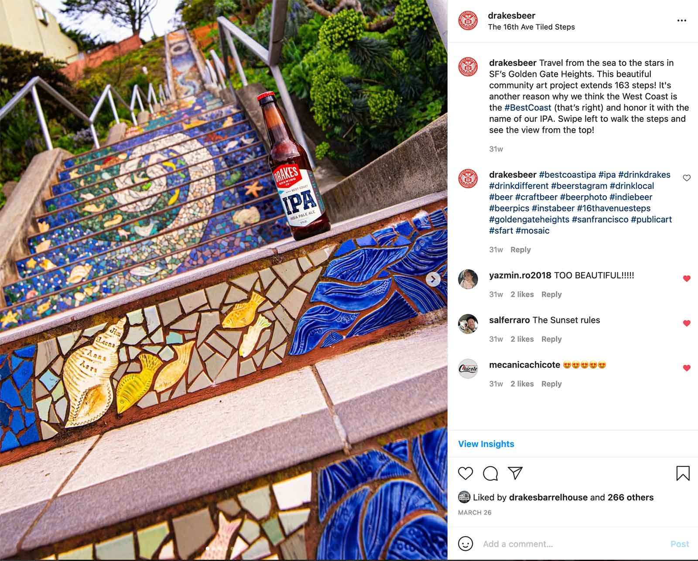Open The 16th Ave Tiled Steps location
This screenshot has height=561, width=698.
coord(531,27)
